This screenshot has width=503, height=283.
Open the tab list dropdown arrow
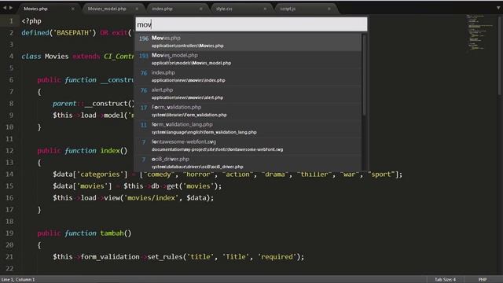tap(498, 8)
